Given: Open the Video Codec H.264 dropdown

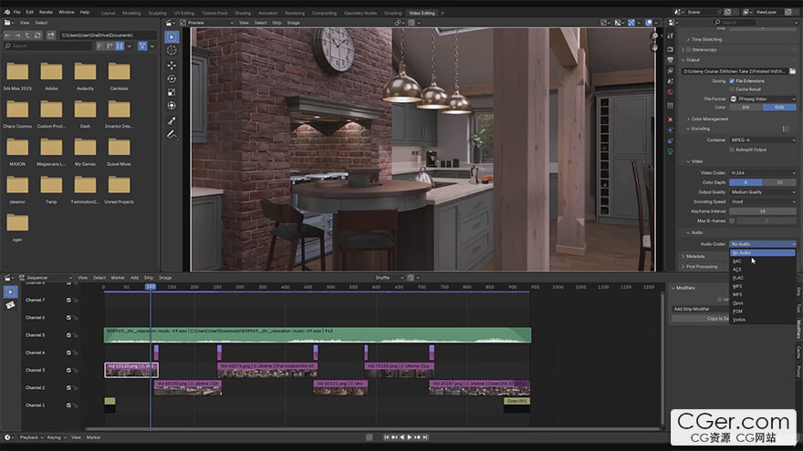Looking at the screenshot, I should (x=761, y=172).
